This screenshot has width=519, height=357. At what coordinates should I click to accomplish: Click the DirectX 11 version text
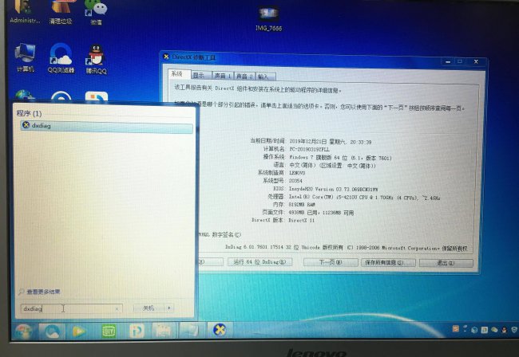click(301, 220)
